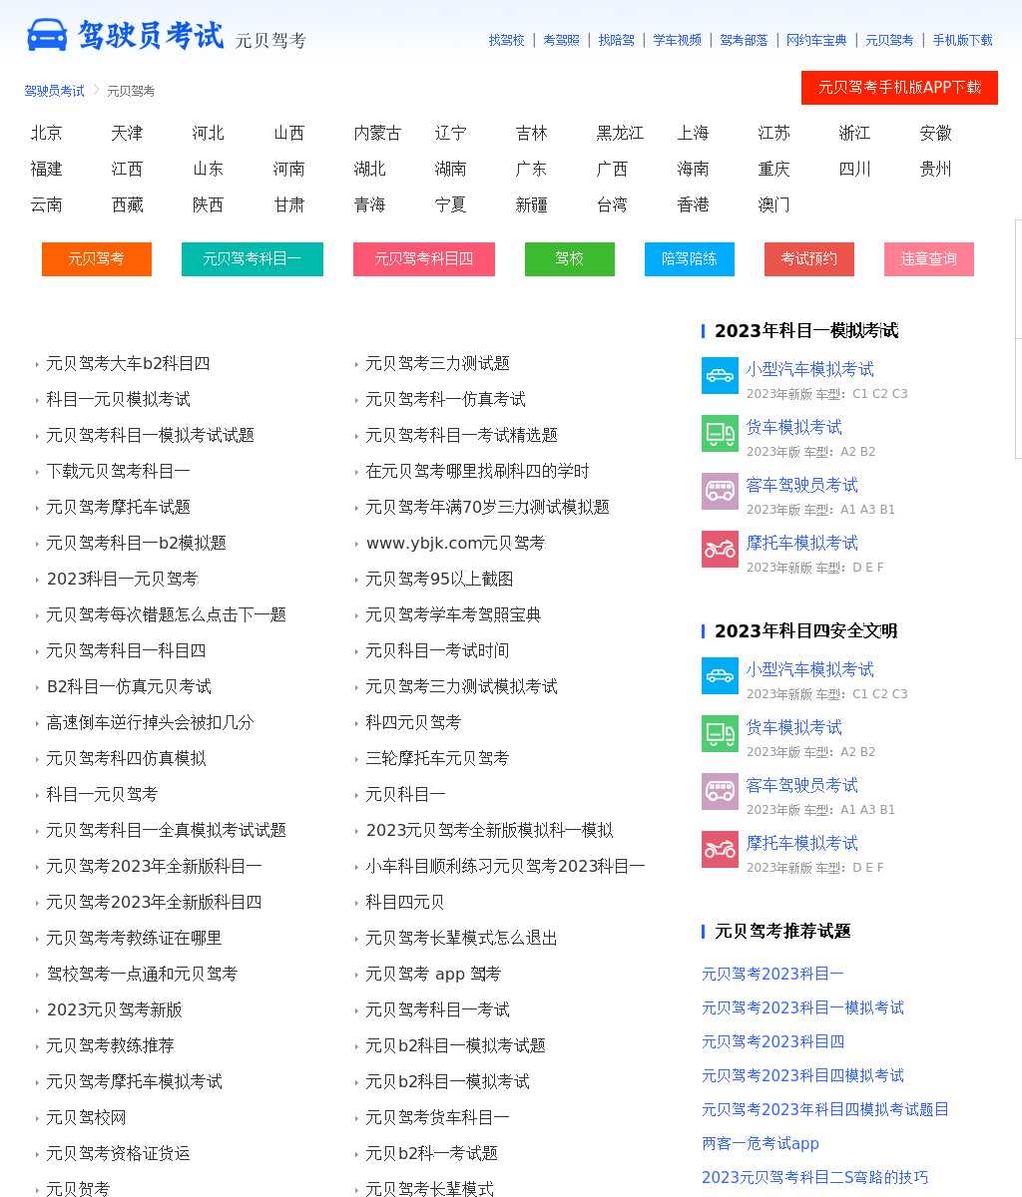Open 两客一危考试app link
The image size is (1022, 1197).
pos(760,1143)
